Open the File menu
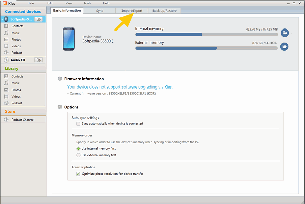This screenshot has height=204, width=305. click(x=32, y=3)
